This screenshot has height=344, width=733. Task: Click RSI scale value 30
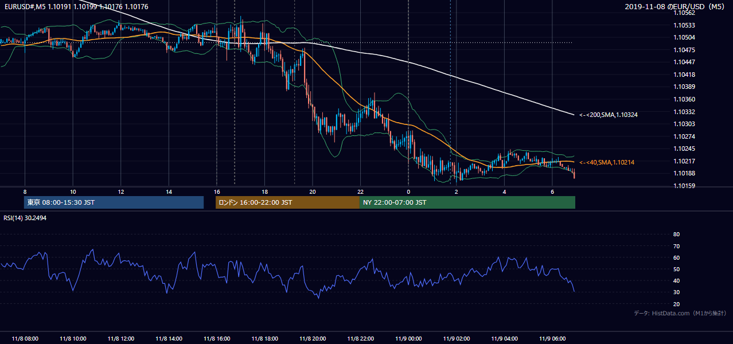[x=676, y=292]
